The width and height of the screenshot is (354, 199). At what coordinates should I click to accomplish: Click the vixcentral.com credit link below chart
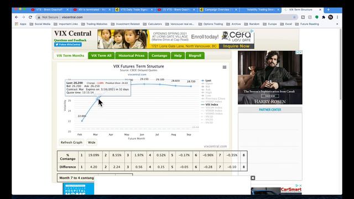coord(215,146)
